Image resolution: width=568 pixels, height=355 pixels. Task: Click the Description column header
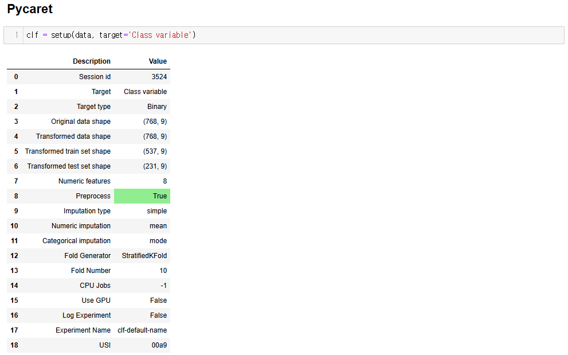pyautogui.click(x=92, y=61)
